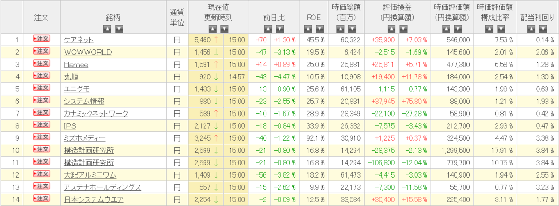Open the IPS stock link

click(x=70, y=125)
